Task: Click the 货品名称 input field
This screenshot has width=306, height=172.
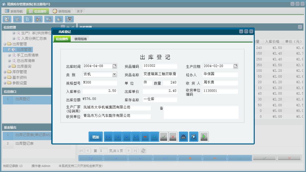Action: point(160,74)
